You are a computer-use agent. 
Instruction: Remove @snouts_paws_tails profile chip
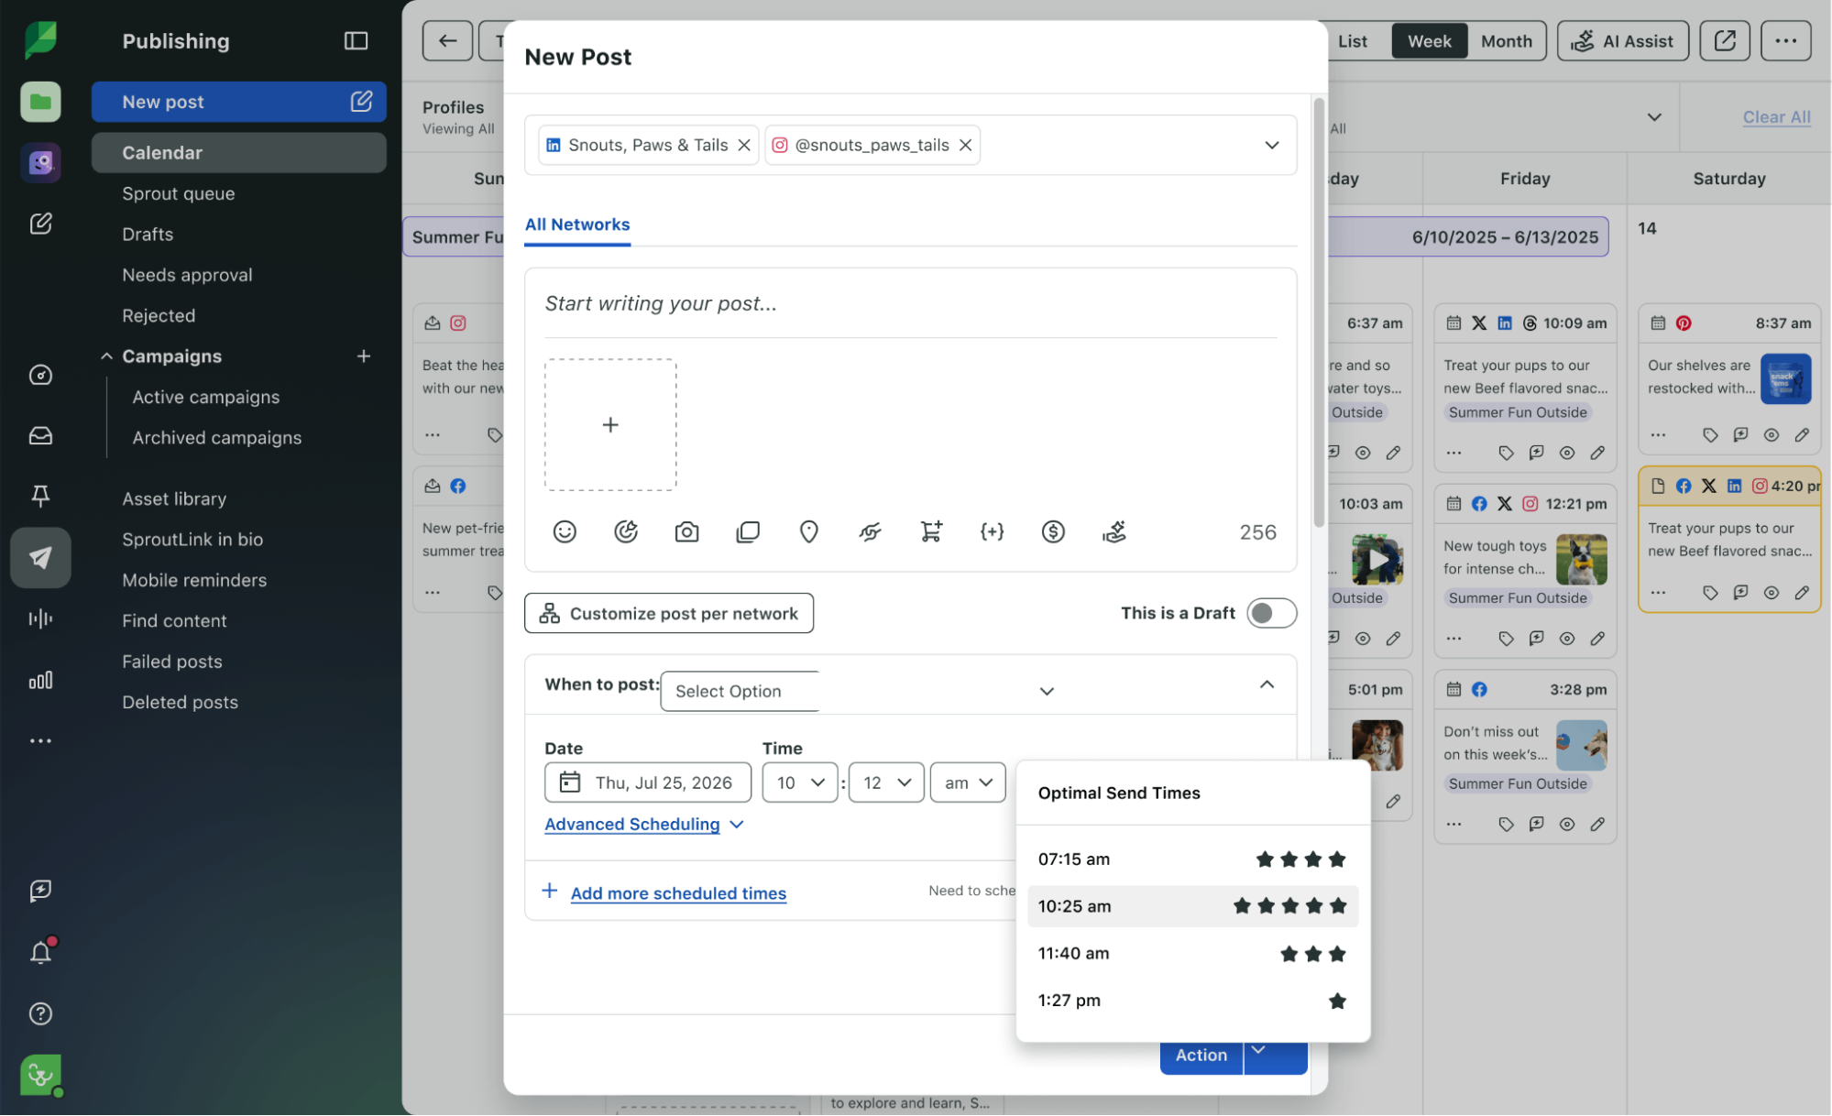pyautogui.click(x=965, y=145)
